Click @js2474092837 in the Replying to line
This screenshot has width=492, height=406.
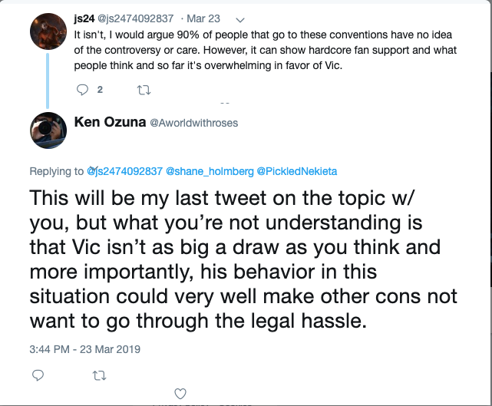(124, 171)
